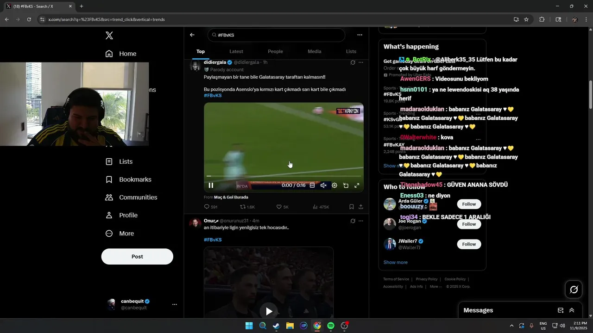Reply to didiergala post (591 replies)
The width and height of the screenshot is (593, 333).
211,207
